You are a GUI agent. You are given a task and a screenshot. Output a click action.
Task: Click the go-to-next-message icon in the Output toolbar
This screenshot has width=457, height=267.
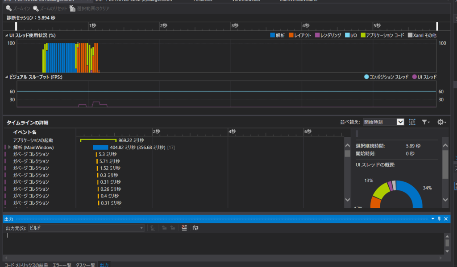[x=173, y=228]
